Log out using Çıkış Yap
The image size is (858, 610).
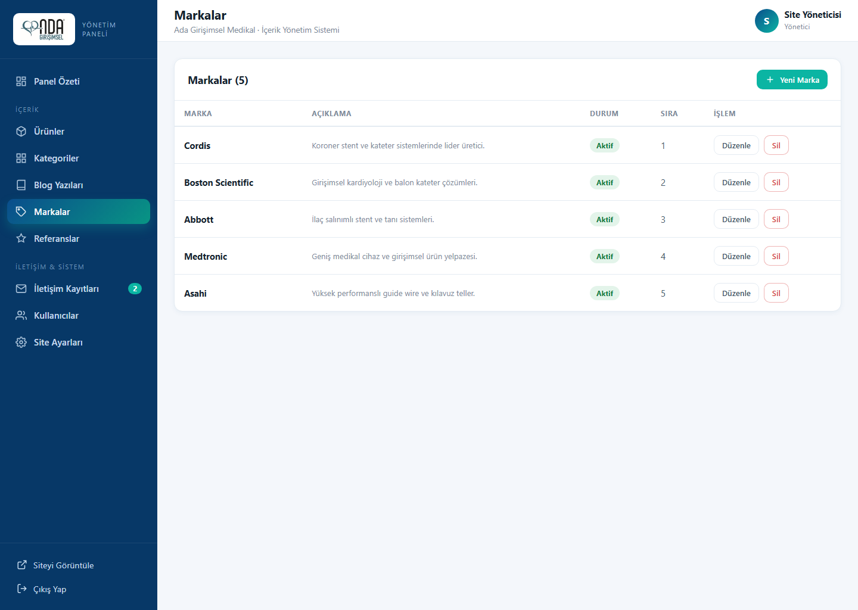point(79,589)
